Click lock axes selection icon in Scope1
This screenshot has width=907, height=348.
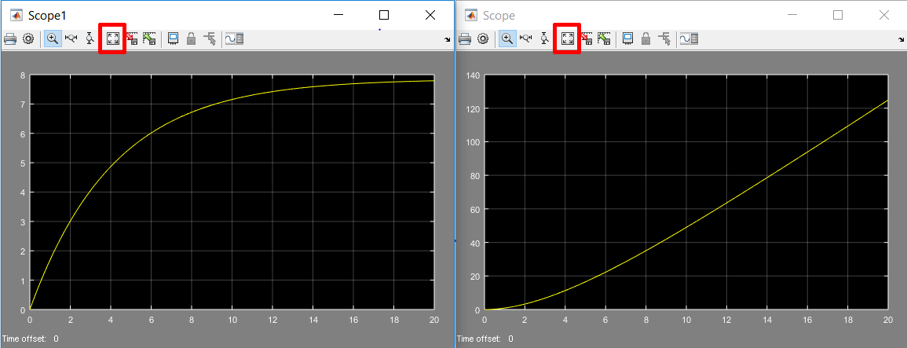(x=192, y=38)
